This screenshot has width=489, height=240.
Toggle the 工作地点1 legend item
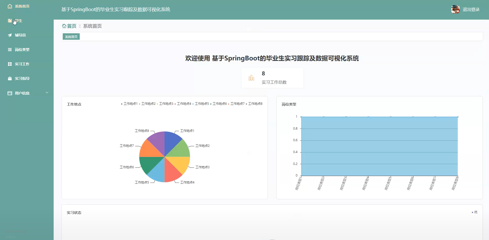point(129,104)
